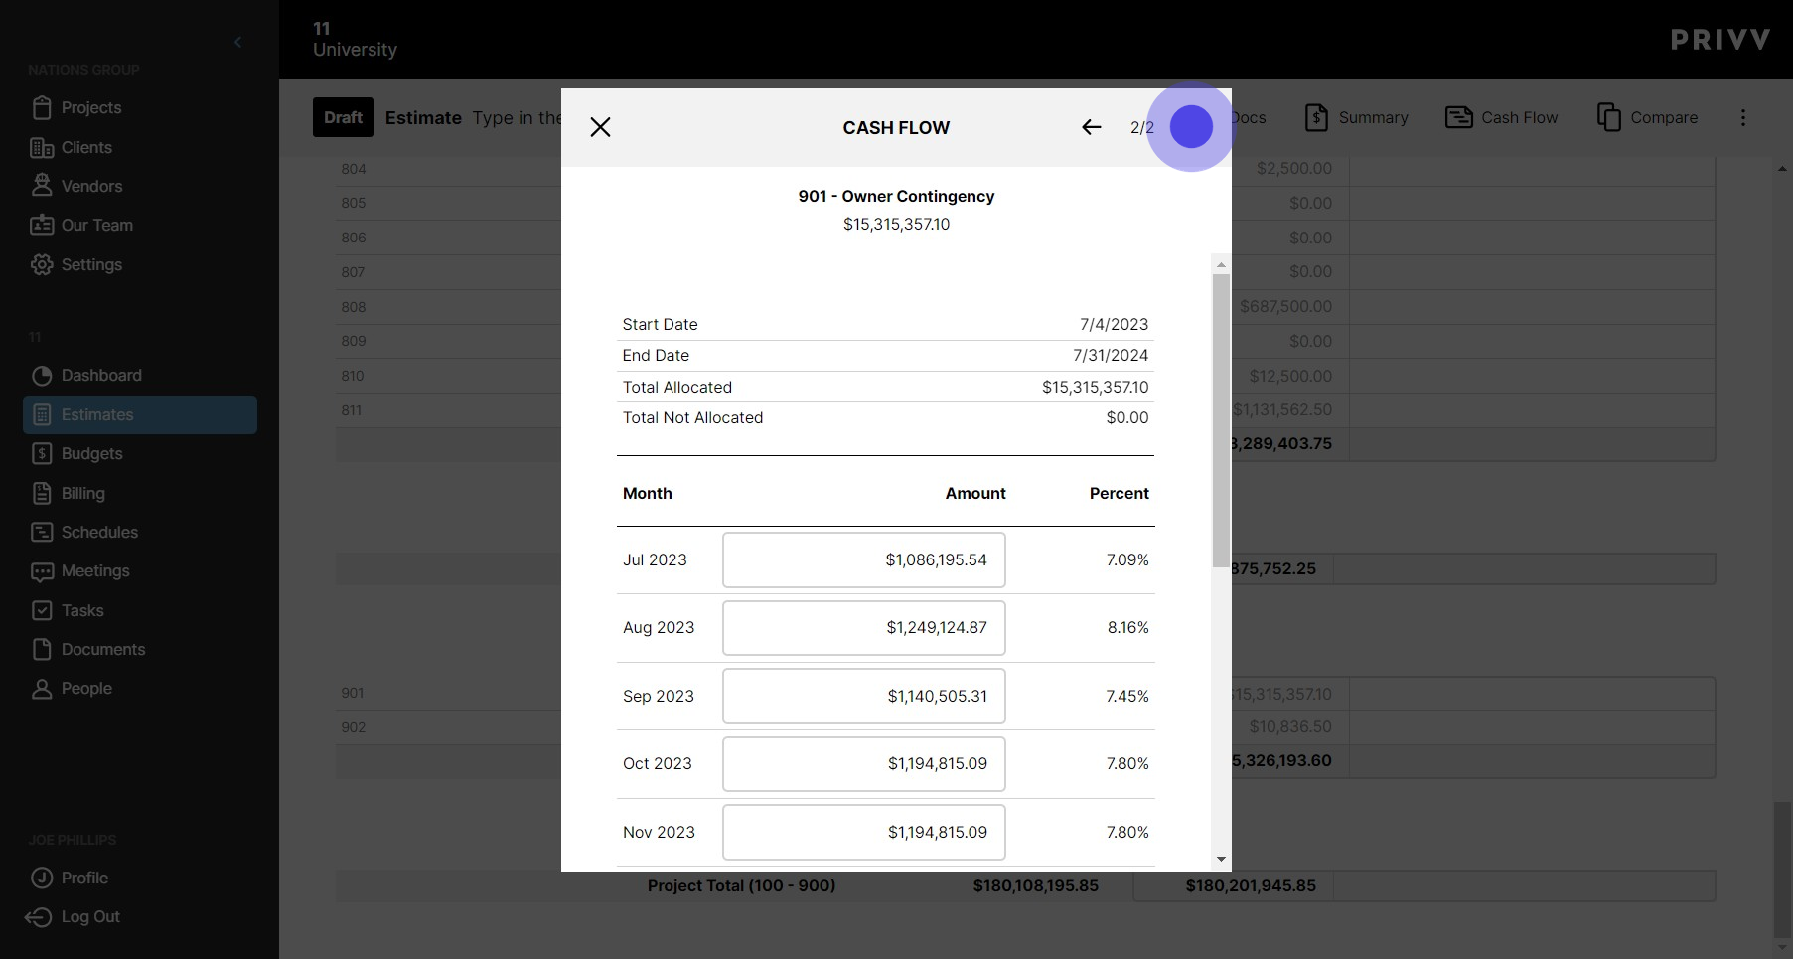Click row 804 in the estimate table

(x=354, y=169)
